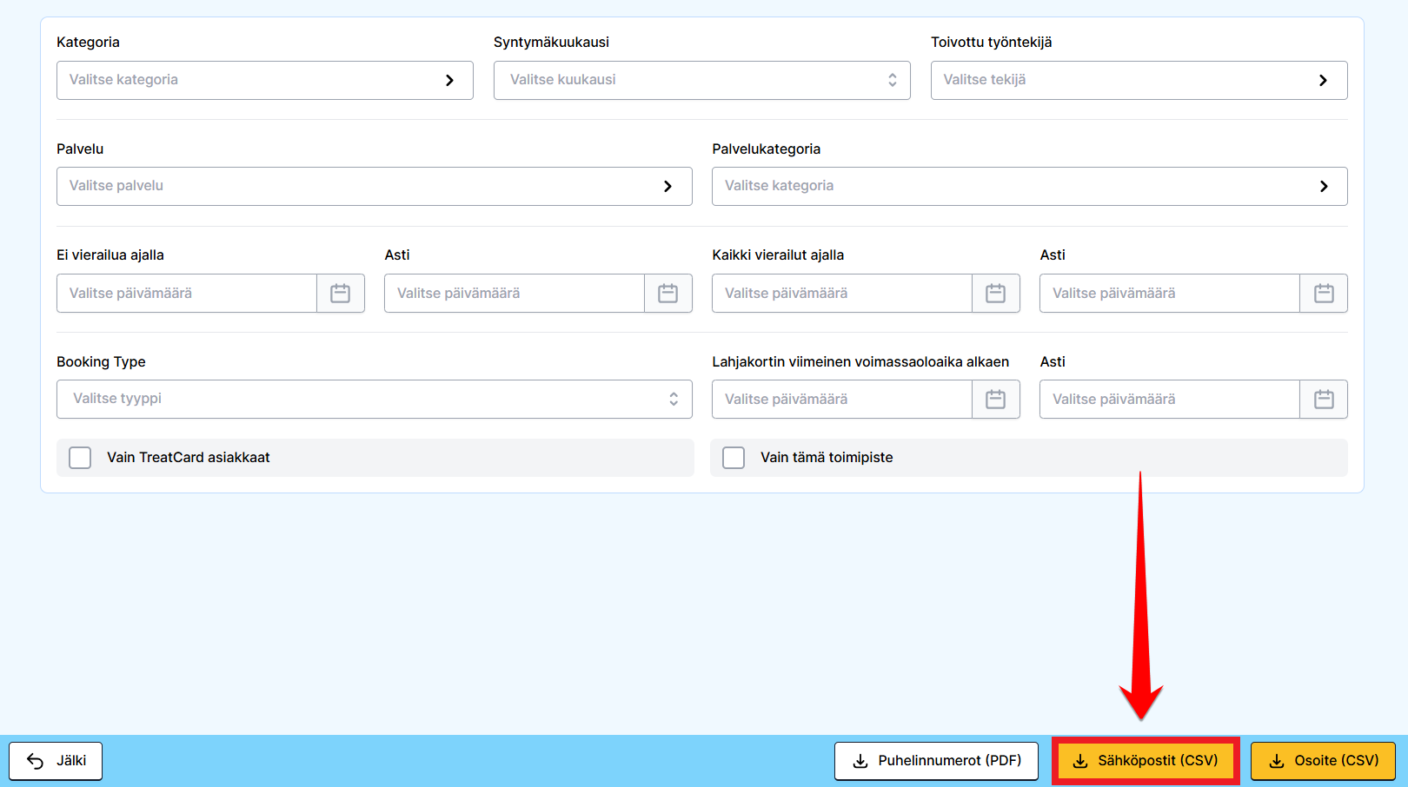Viewport: 1408px width, 787px height.
Task: Click the Vain tämä toimipiste label text
Action: coord(827,458)
